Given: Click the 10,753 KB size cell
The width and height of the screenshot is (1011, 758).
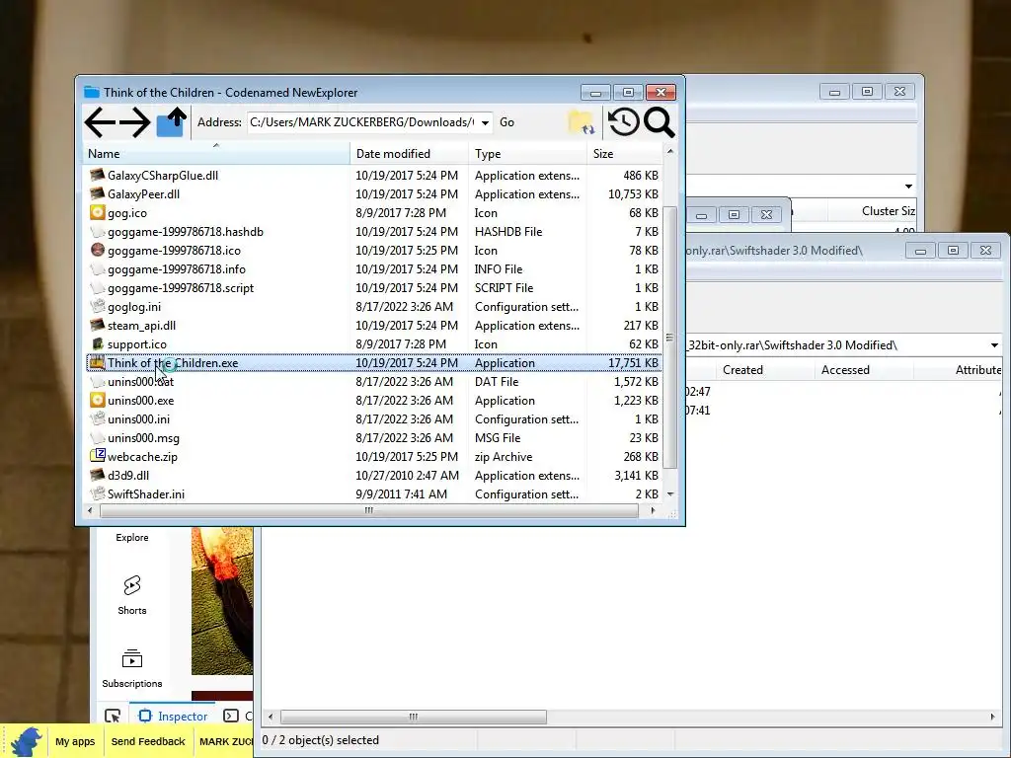Looking at the screenshot, I should tap(633, 194).
